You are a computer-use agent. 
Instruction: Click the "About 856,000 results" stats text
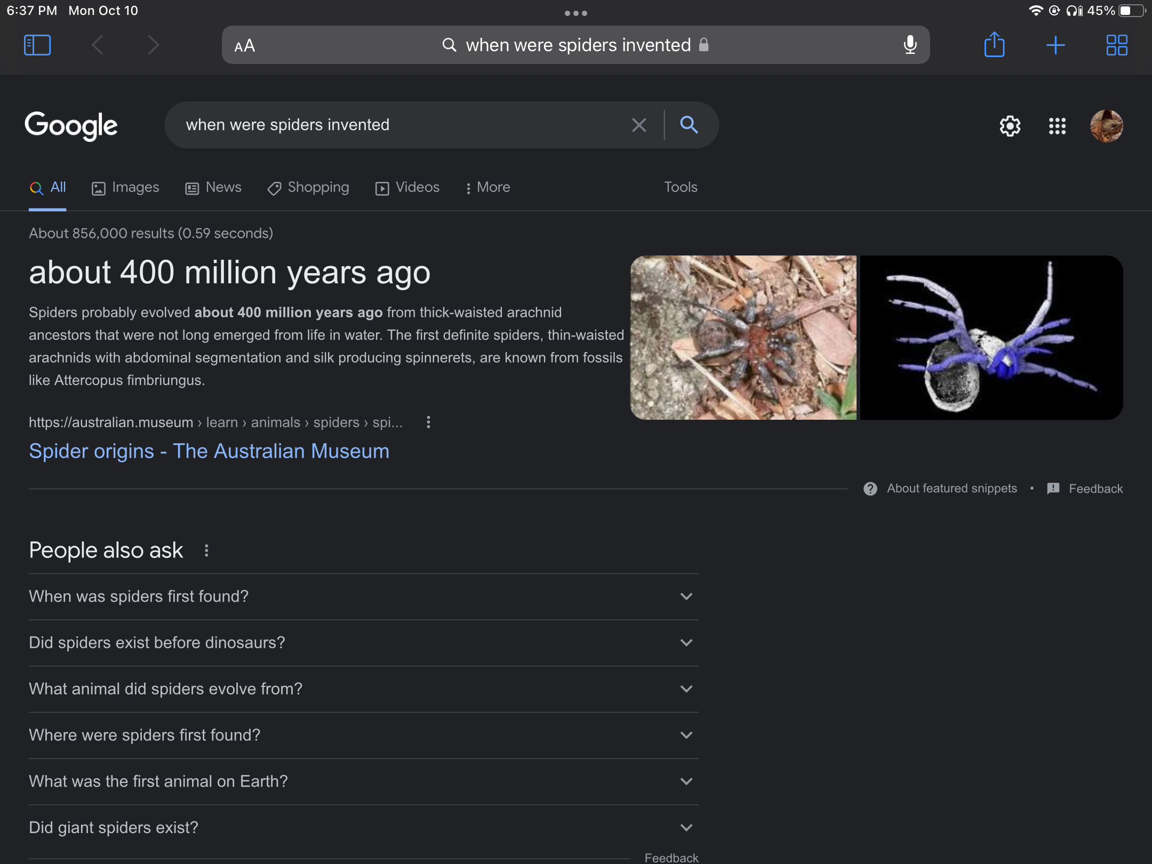pyautogui.click(x=151, y=234)
